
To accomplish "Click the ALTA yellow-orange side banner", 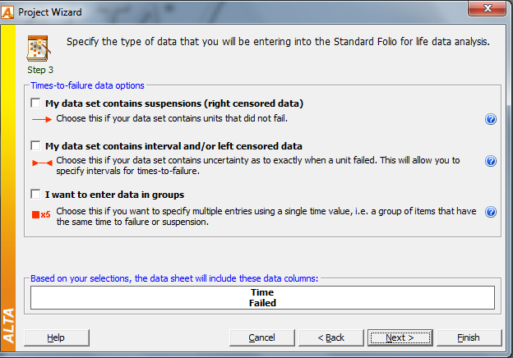I will 8,188.
